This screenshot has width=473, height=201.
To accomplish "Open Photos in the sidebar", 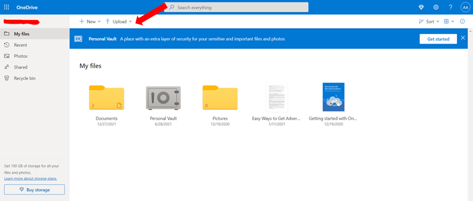I will click(x=21, y=56).
